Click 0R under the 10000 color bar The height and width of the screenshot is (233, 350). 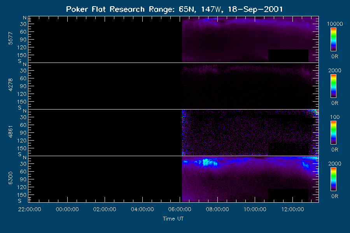point(335,56)
